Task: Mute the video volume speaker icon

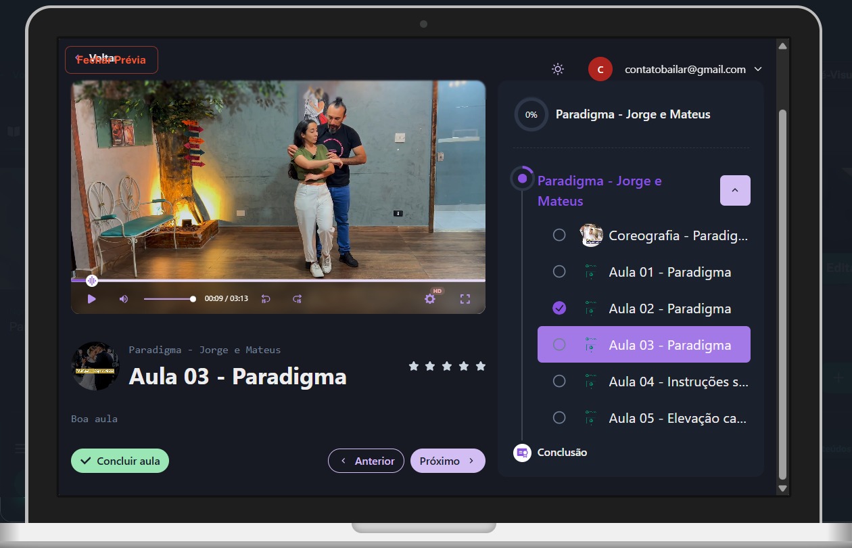Action: [124, 299]
